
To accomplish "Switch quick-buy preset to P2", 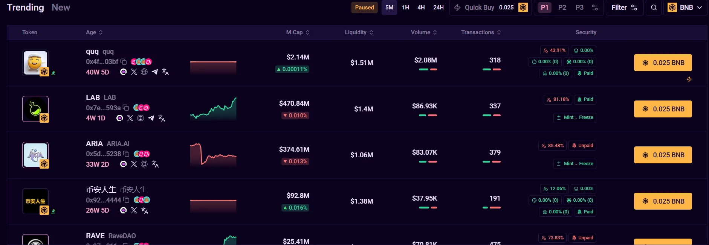I will point(562,8).
